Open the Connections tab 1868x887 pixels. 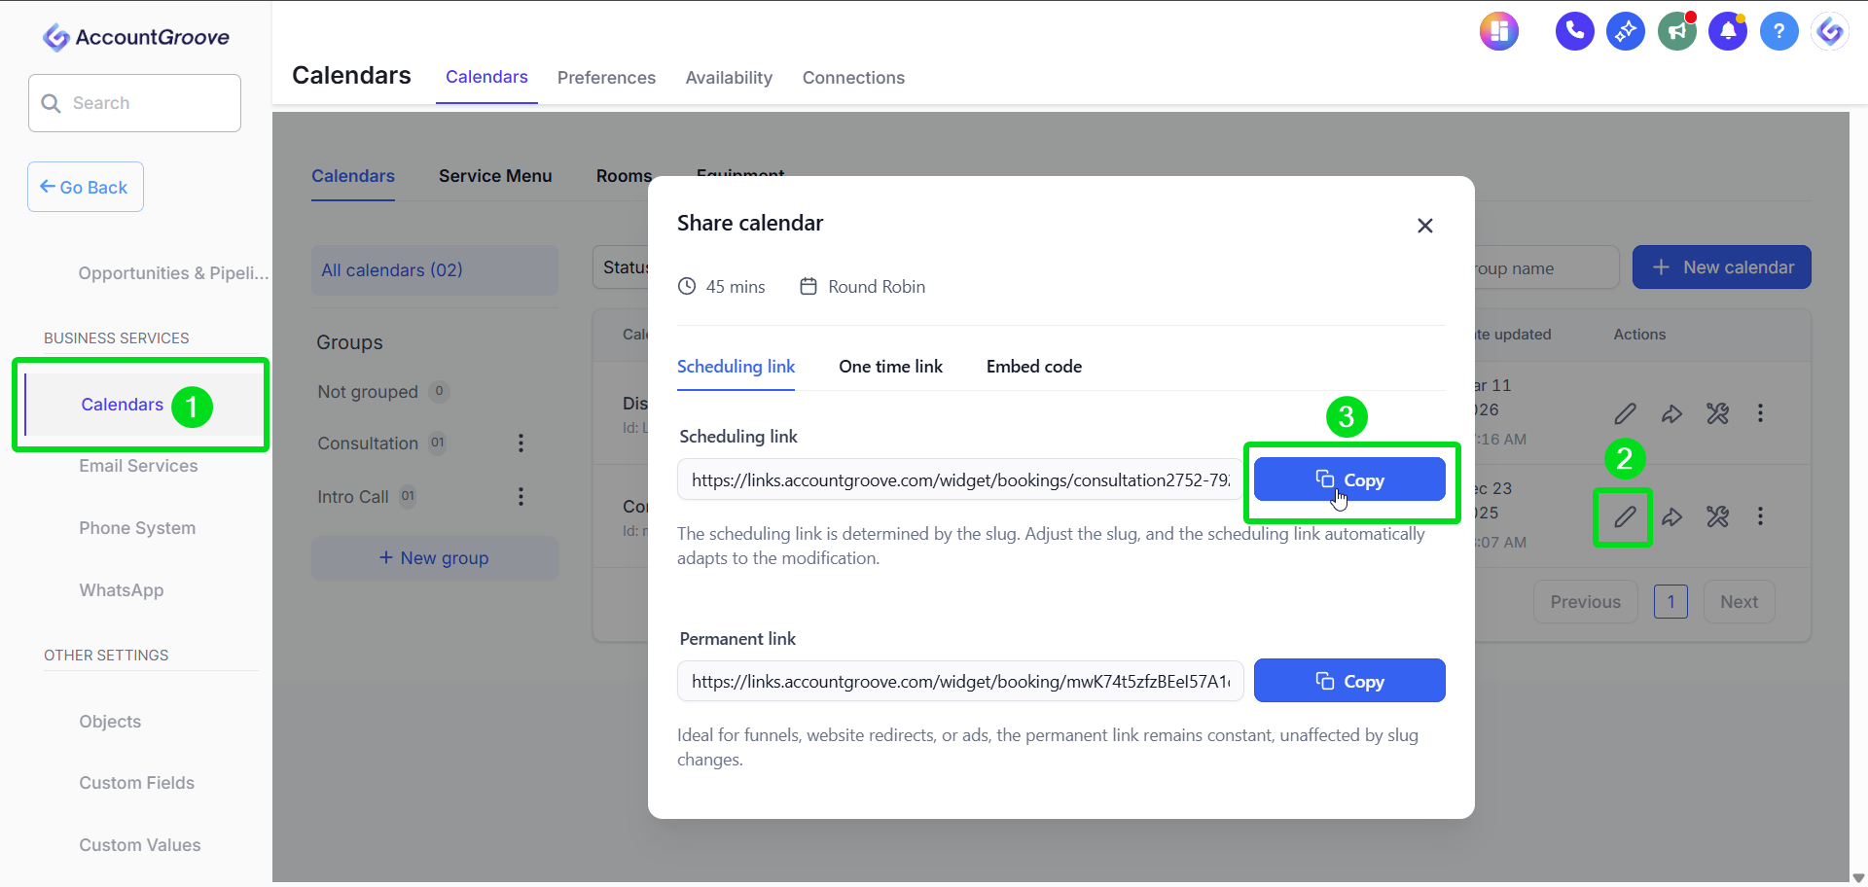[x=853, y=78]
